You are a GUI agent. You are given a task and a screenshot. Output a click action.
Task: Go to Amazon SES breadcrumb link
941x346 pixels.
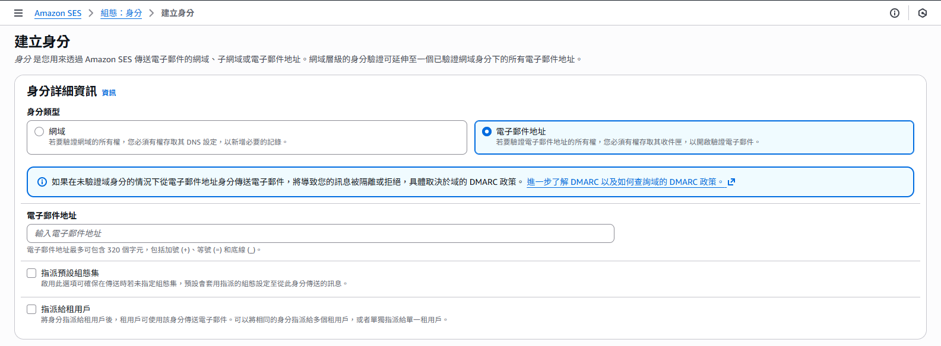pyautogui.click(x=58, y=13)
